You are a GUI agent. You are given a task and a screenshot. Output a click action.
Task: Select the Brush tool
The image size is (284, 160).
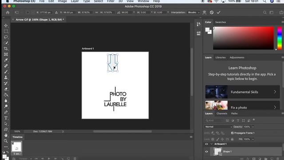[x=6, y=72]
